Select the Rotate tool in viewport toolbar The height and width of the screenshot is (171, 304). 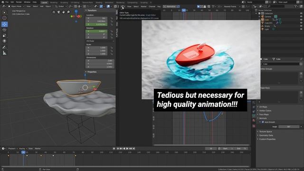click(4, 30)
